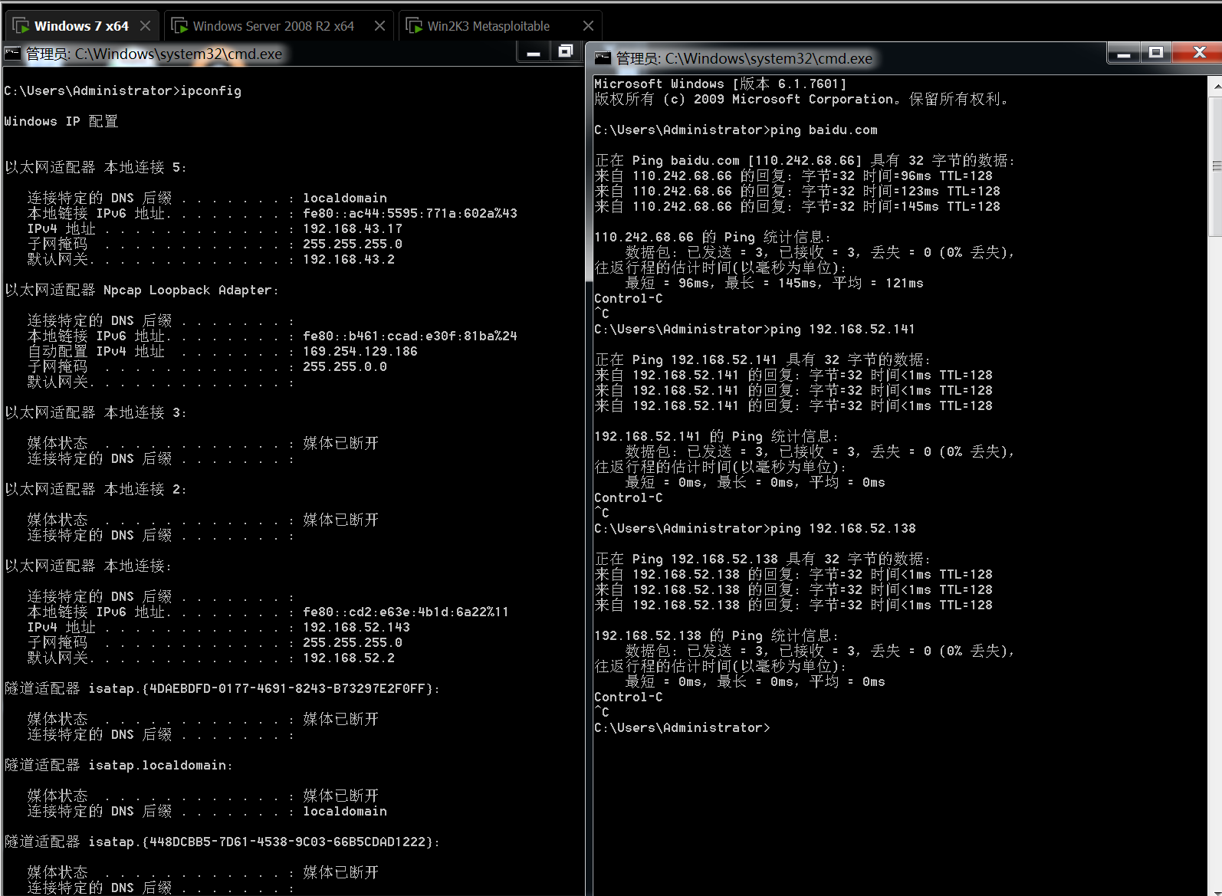Restore the left ipconfig cmd window
1222x896 pixels.
(x=566, y=52)
